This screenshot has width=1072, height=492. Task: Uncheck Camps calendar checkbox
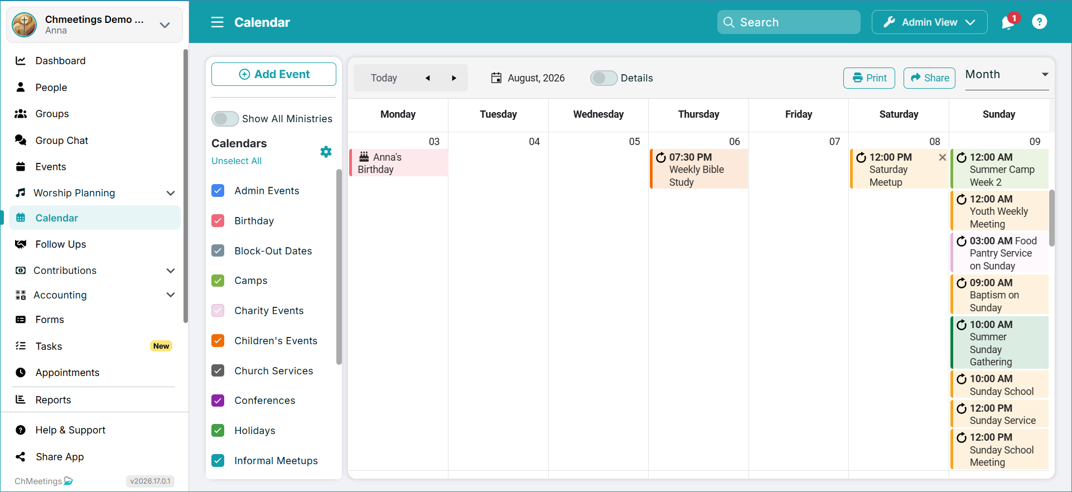coord(218,281)
